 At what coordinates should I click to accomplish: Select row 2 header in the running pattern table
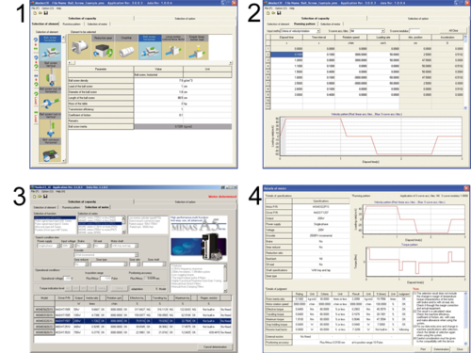[268, 55]
